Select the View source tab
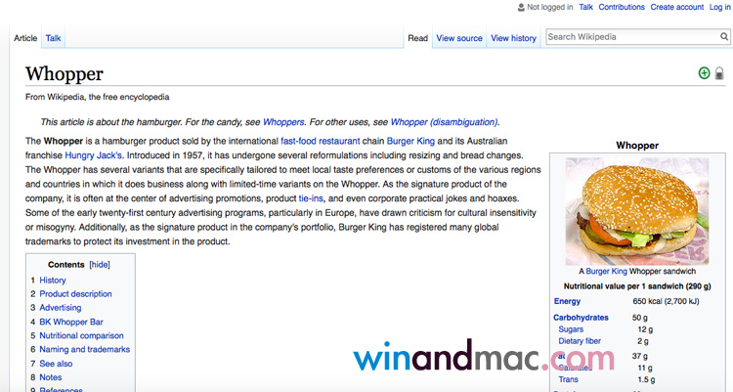Viewport: 733px width, 392px height. pyautogui.click(x=459, y=38)
